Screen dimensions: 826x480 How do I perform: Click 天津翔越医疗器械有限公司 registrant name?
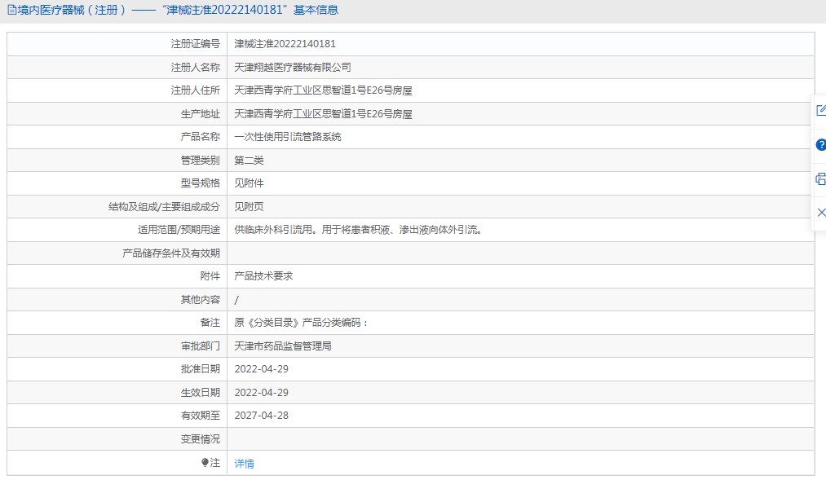point(293,68)
